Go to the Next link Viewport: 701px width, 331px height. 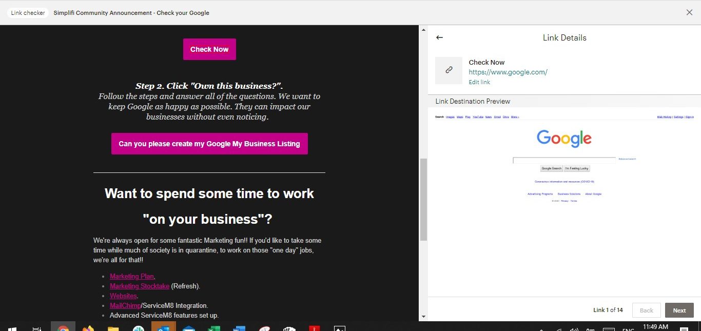[x=679, y=310]
